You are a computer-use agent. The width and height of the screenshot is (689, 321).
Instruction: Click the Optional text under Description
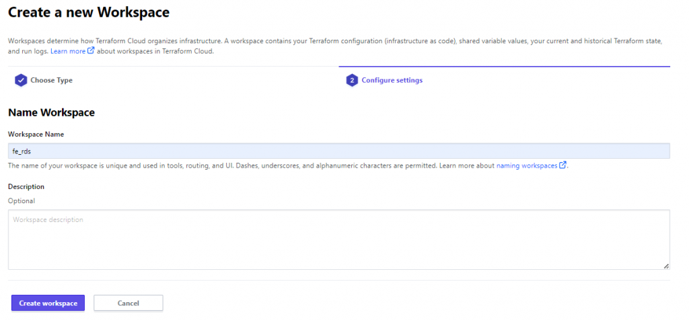click(x=22, y=201)
